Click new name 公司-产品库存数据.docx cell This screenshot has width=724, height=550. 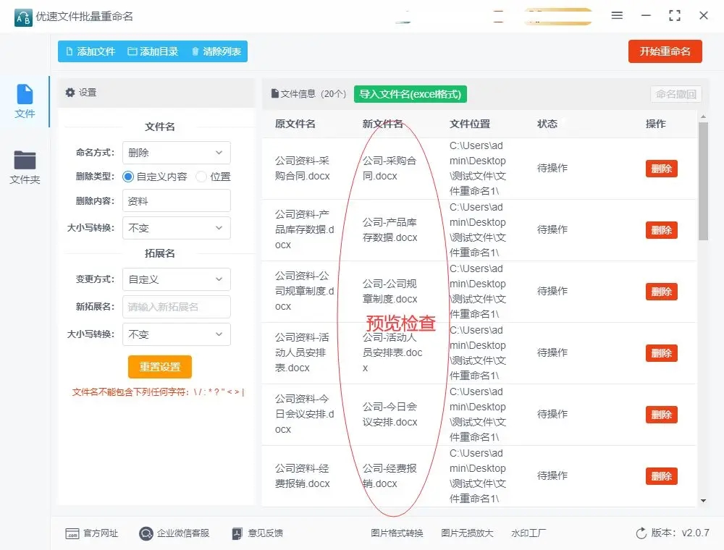point(390,230)
